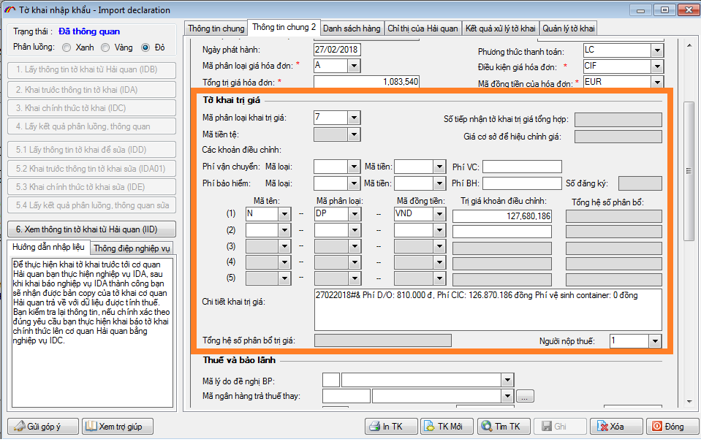Click the Chi tiết khai trị giá text field
The height and width of the screenshot is (442, 701).
488,309
